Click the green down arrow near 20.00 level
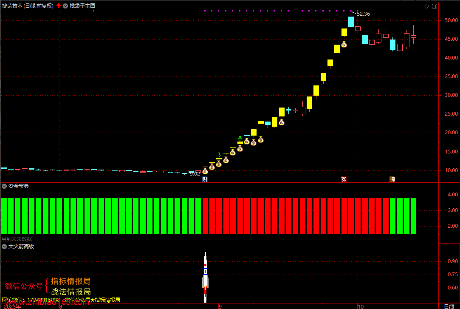Viewport: 460px width, 309px height. [x=240, y=138]
